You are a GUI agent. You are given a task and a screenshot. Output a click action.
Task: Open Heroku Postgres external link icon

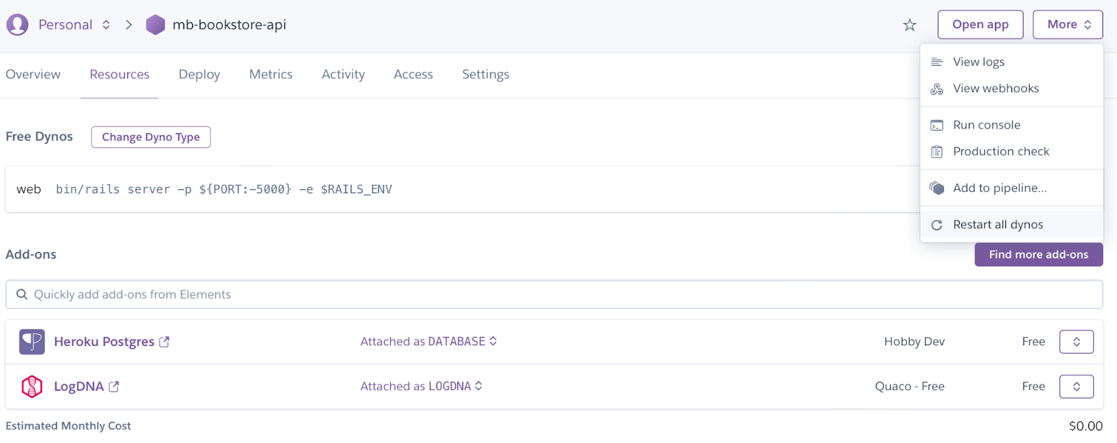point(164,342)
